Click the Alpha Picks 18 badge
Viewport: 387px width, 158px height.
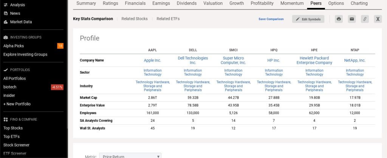coord(60,46)
